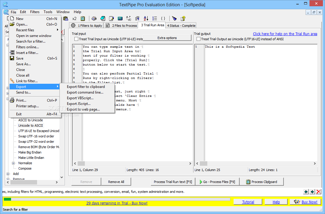Enable Treat Trial Output as Unicode checkbox
Image resolution: width=325 pixels, height=214 pixels.
tap(198, 39)
